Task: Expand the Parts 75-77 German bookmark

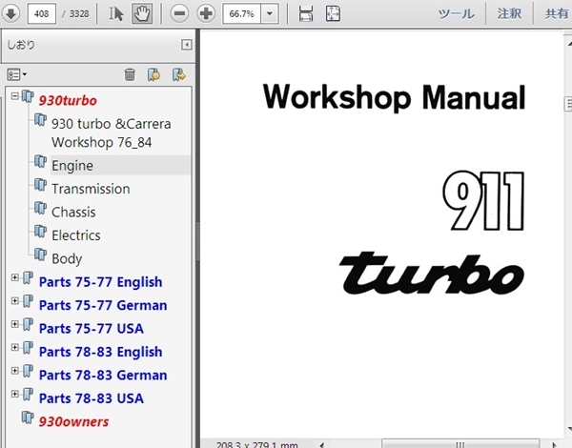Action: point(15,301)
